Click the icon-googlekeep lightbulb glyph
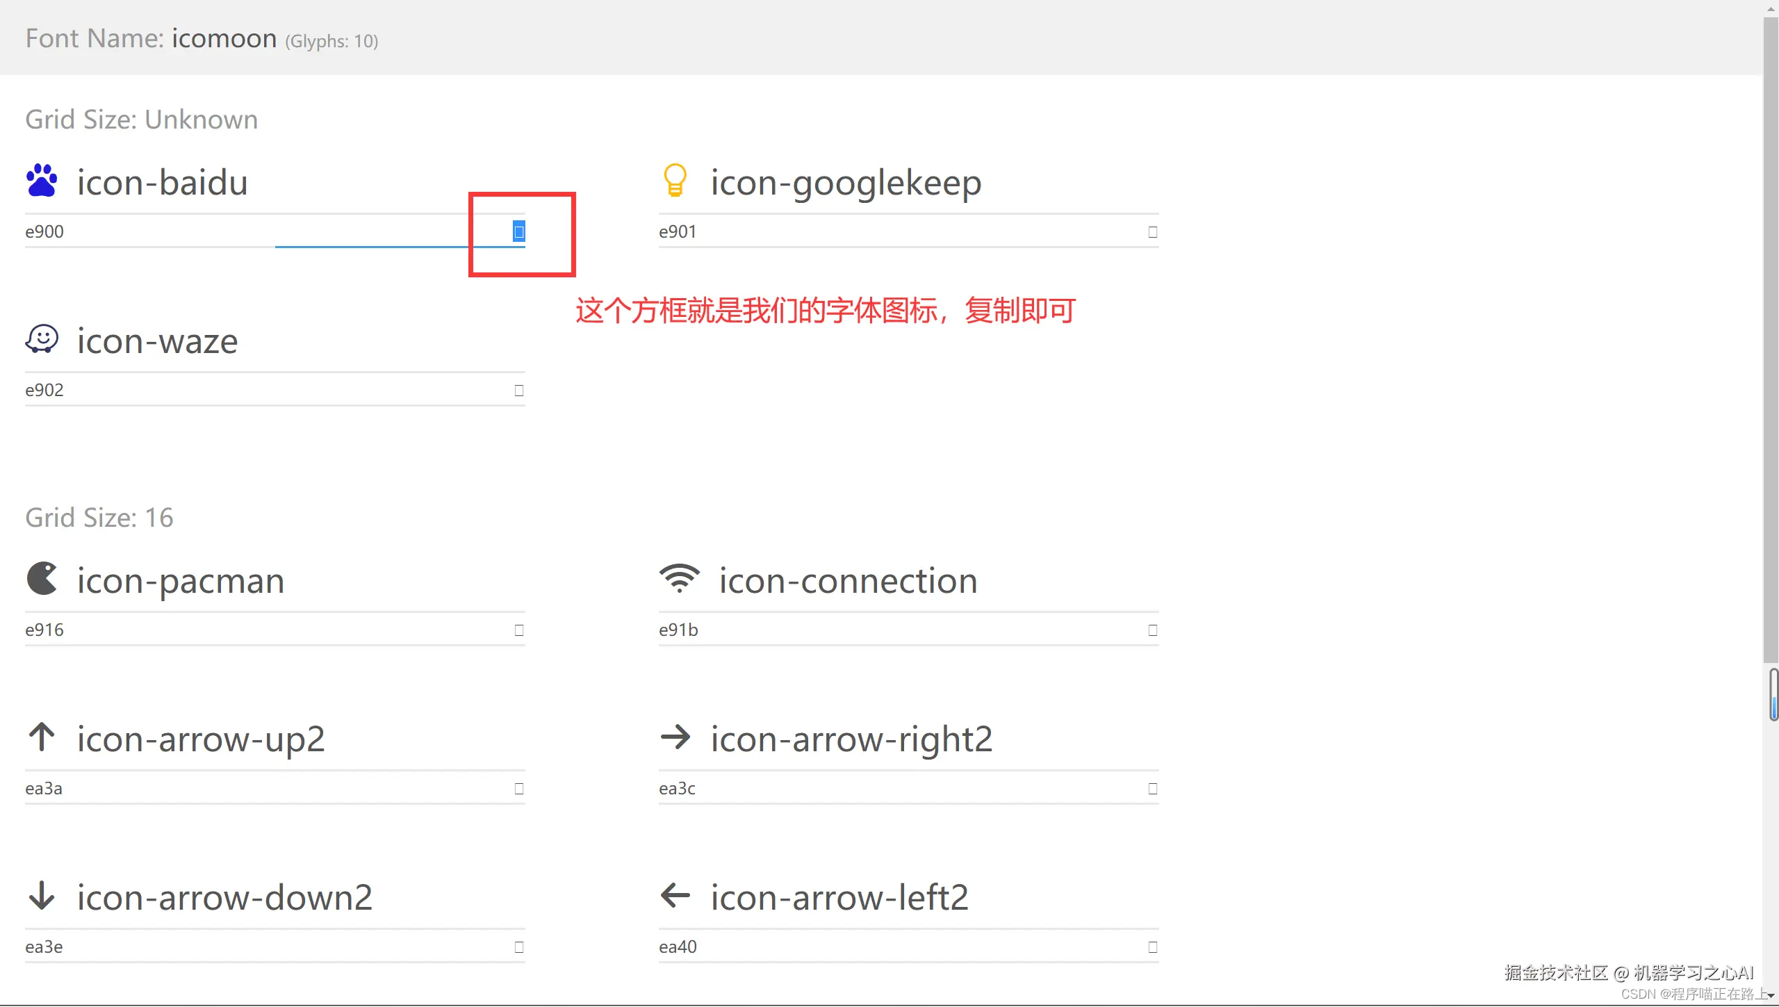The height and width of the screenshot is (1007, 1779). click(675, 181)
